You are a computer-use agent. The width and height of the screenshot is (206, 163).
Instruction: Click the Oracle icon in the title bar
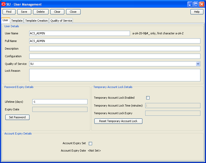(3, 4)
